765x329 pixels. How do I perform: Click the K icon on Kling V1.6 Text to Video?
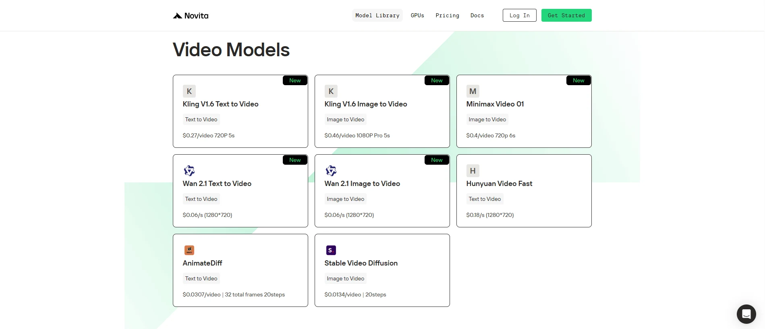pos(189,91)
